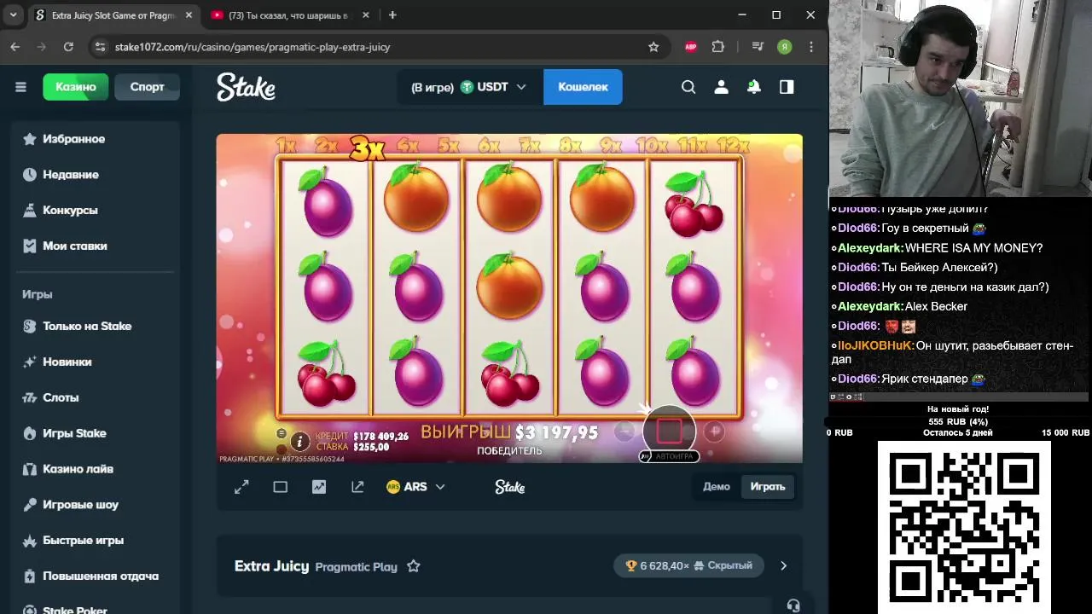Open the slot info 'i' button
1092x614 pixels.
tap(299, 441)
